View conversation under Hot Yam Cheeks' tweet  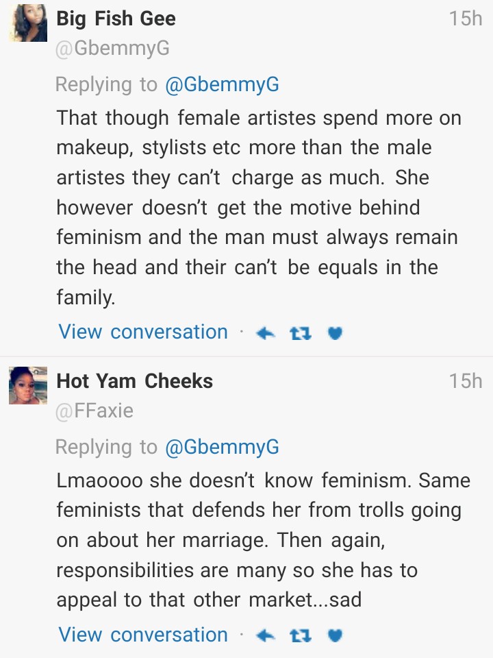pyautogui.click(x=143, y=635)
